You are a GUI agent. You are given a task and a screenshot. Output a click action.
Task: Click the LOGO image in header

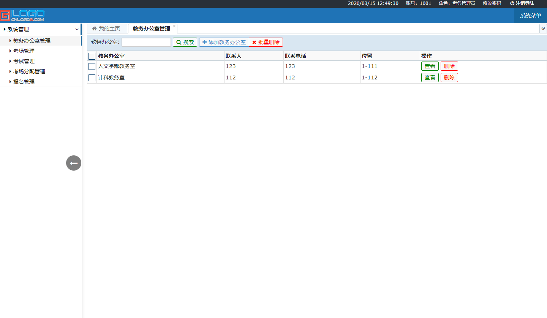click(22, 16)
